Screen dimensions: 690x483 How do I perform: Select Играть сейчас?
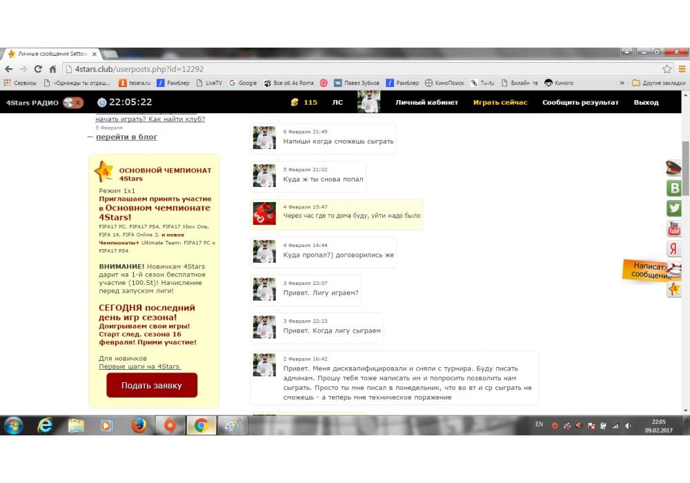click(500, 102)
